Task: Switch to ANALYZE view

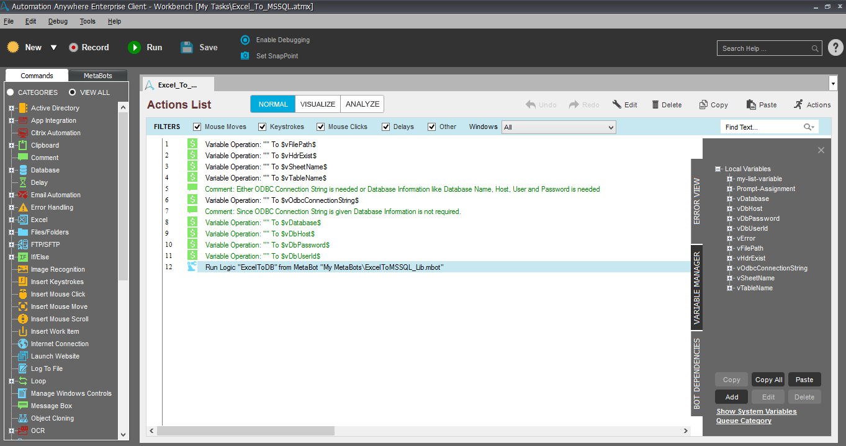Action: 362,104
